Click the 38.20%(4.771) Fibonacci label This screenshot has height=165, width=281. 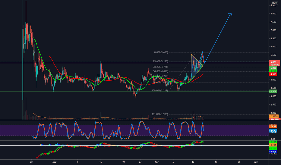click(160, 67)
